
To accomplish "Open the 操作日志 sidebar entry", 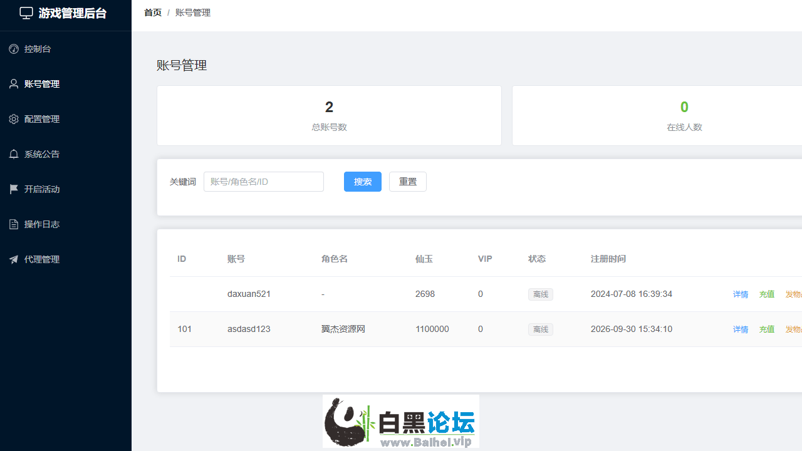I will click(x=66, y=224).
